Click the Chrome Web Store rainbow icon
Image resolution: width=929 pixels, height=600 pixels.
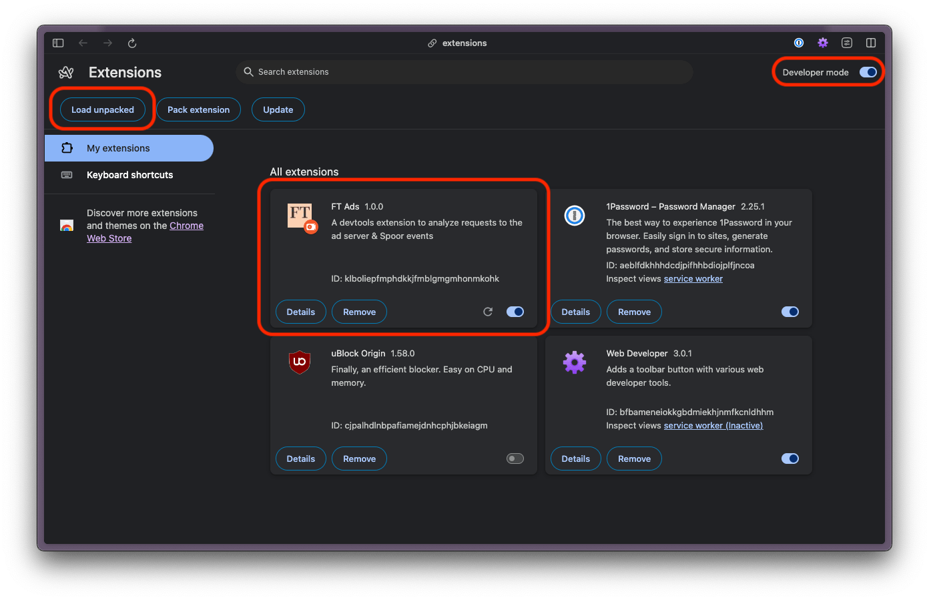67,226
